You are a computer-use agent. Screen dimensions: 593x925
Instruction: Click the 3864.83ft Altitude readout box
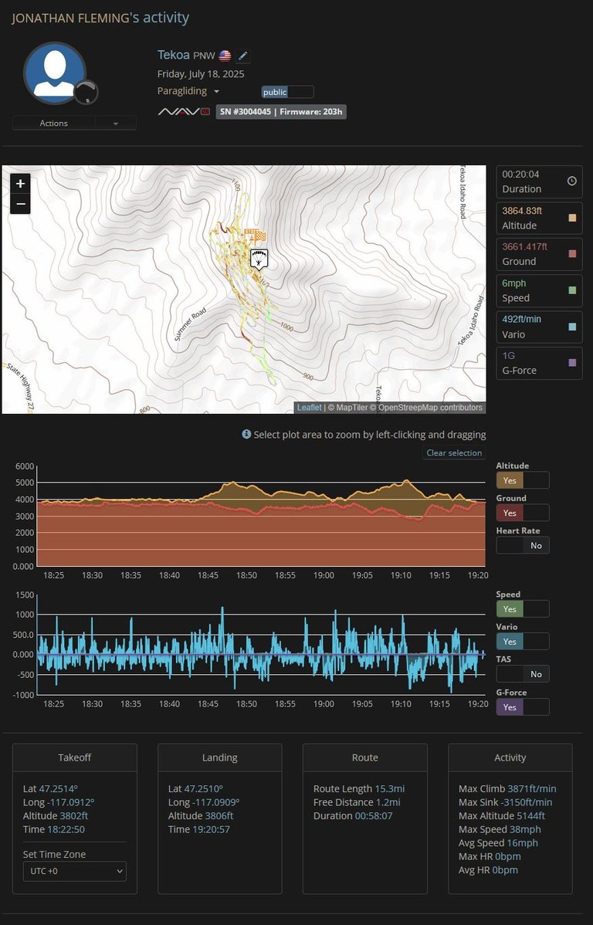(x=539, y=218)
